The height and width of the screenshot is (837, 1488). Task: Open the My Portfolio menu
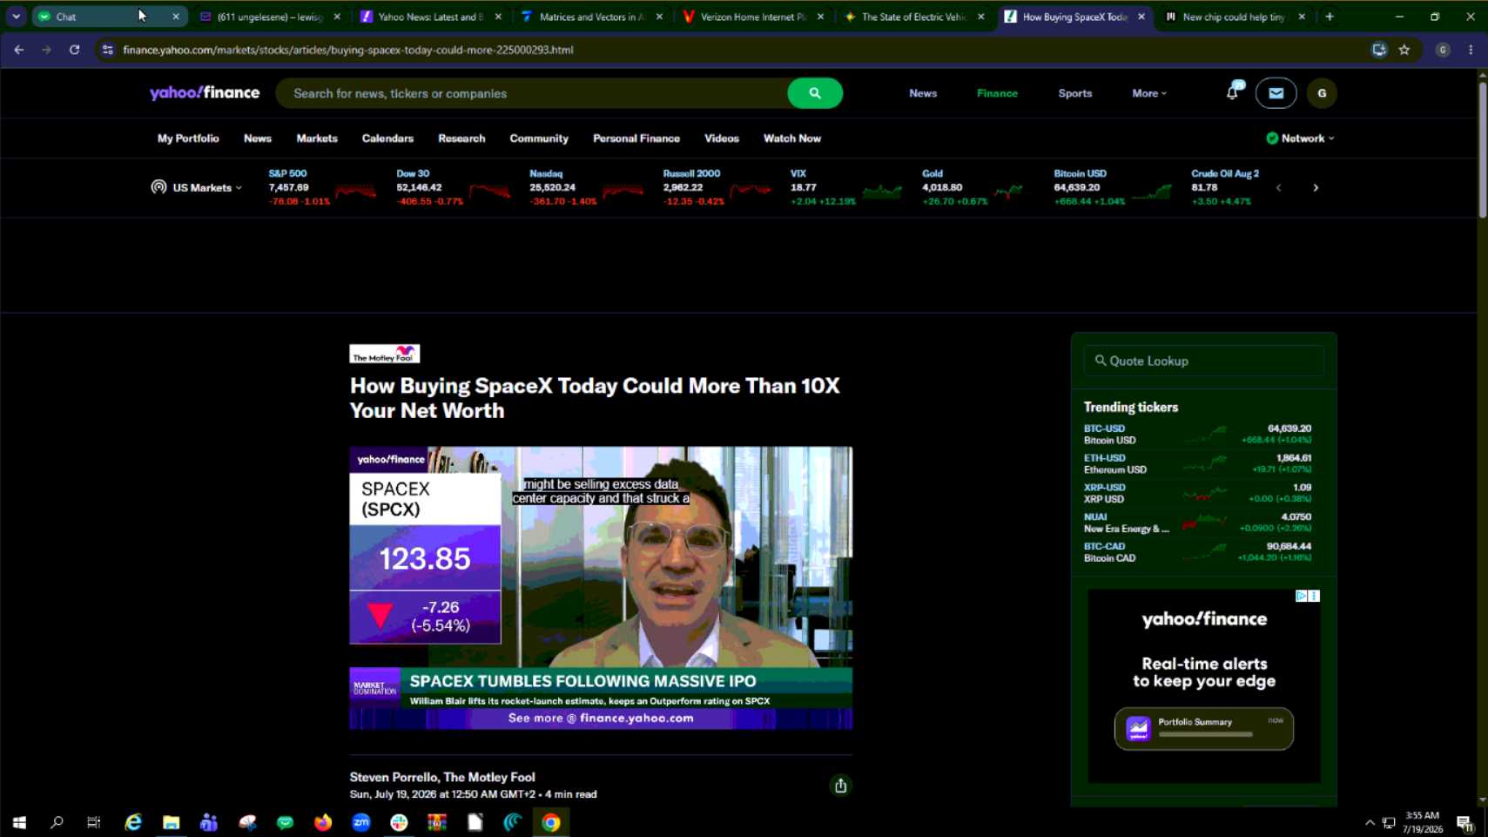click(188, 138)
